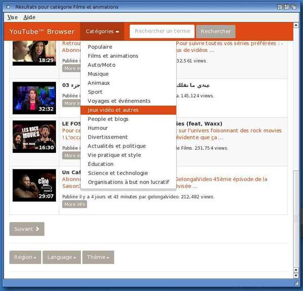Image resolution: width=303 pixels, height=291 pixels.
Task: Expand the Thème dropdown
Action: coord(98,257)
